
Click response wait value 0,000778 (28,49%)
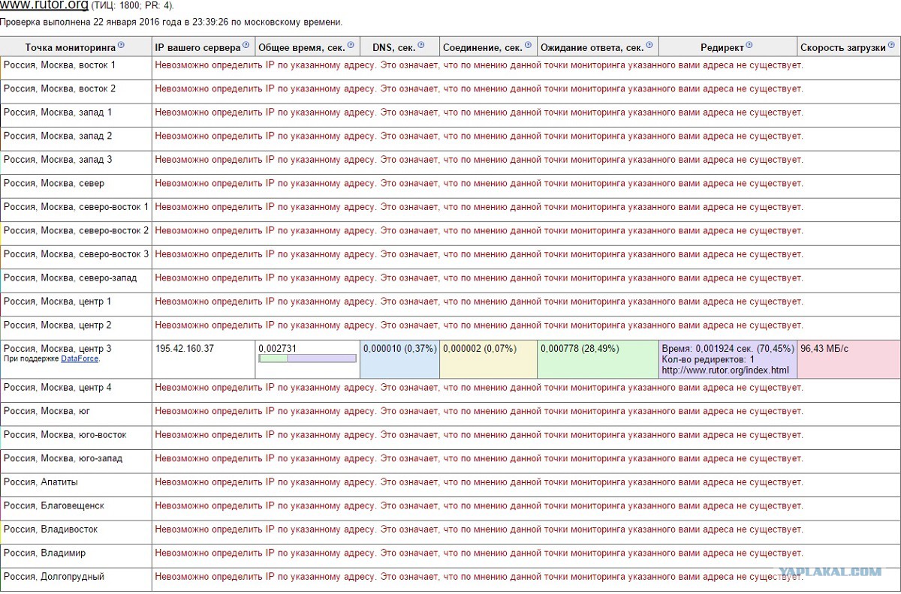580,349
